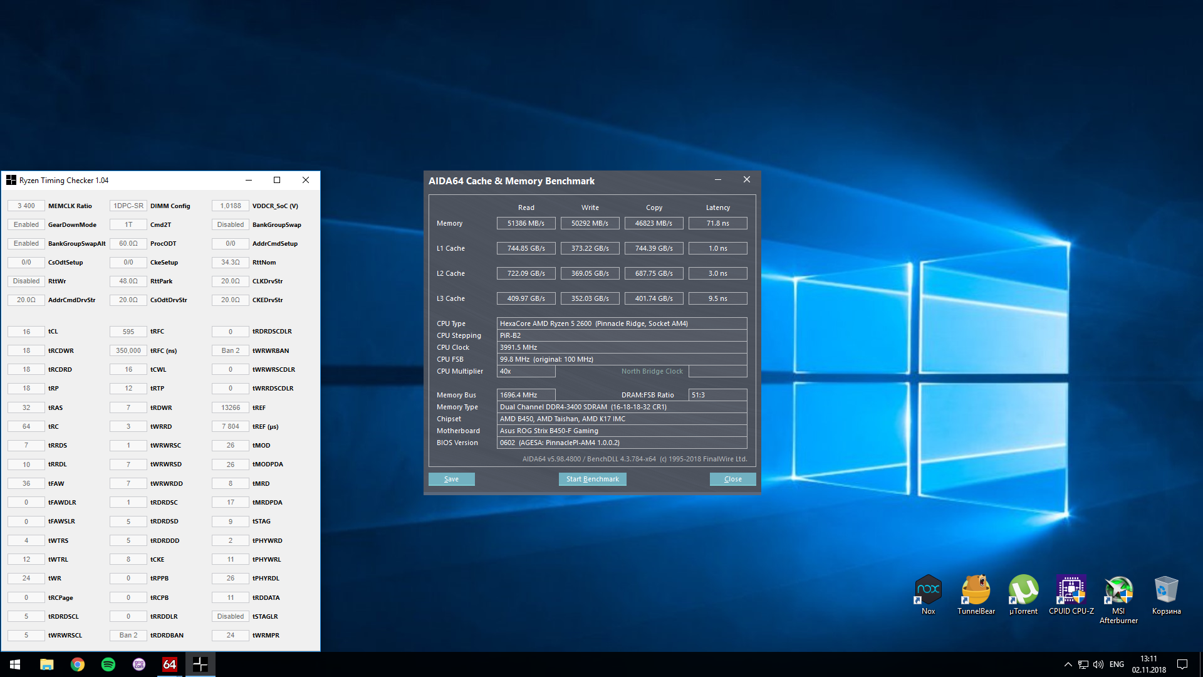Open the ENG language switcher
1203x677 pixels.
[x=1117, y=664]
